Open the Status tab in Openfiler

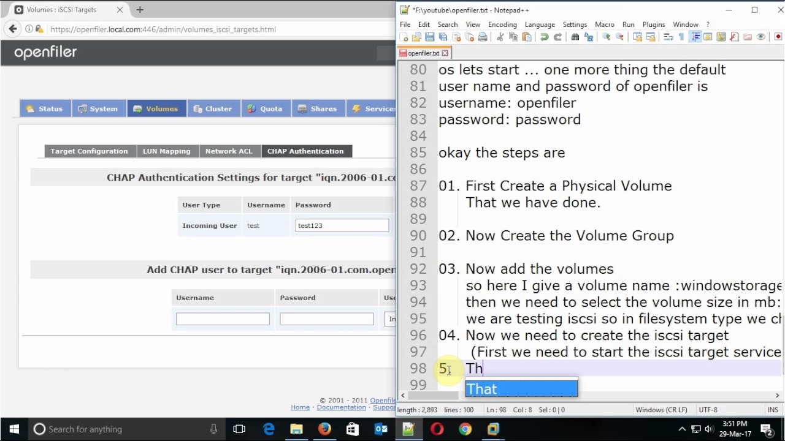click(45, 108)
